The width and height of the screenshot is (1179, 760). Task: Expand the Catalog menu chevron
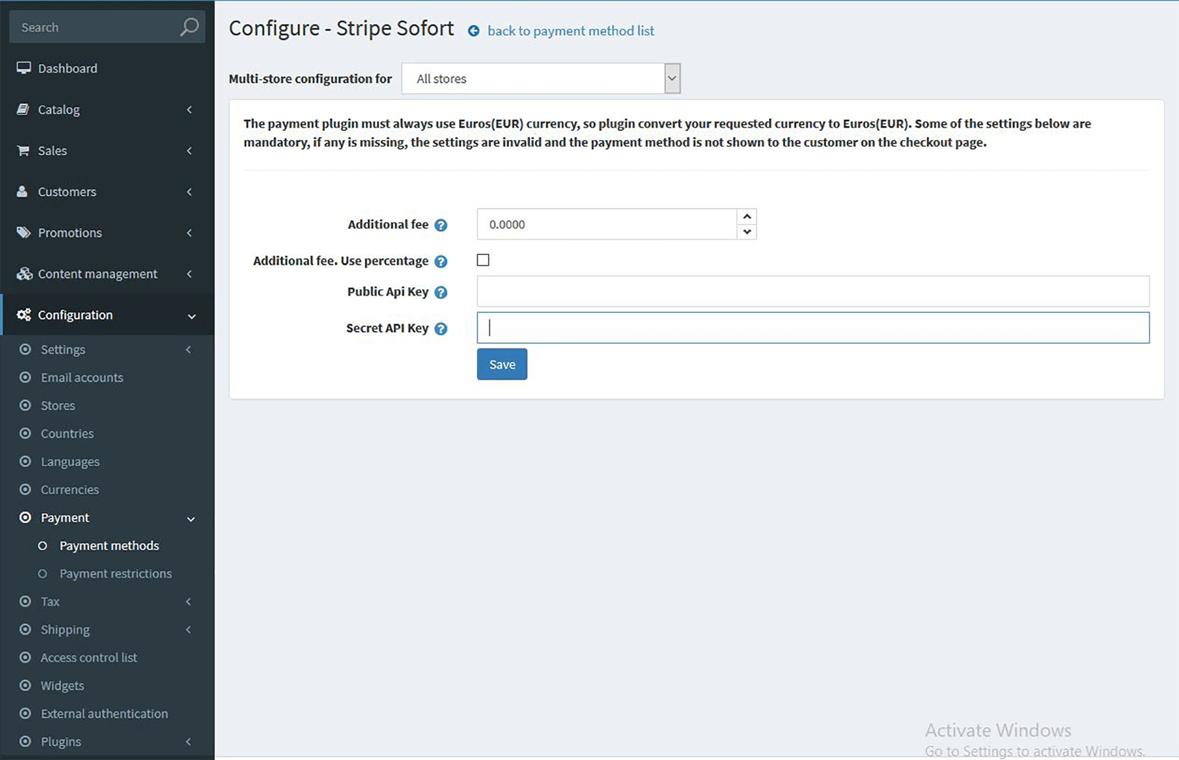click(189, 109)
